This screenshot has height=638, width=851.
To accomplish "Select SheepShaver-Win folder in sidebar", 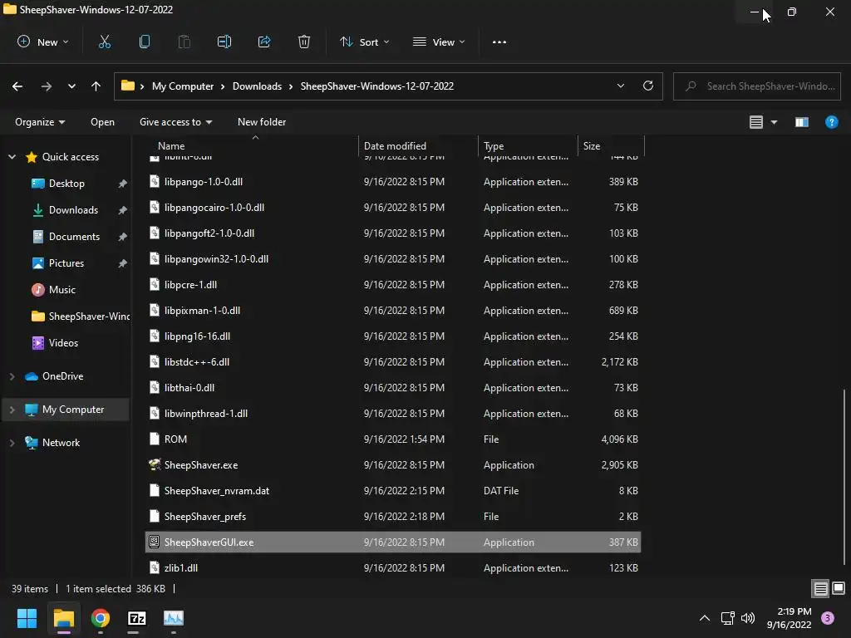I will click(81, 317).
